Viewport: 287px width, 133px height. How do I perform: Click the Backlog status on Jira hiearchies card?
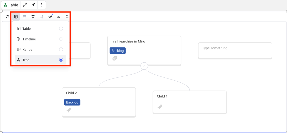click(x=118, y=51)
